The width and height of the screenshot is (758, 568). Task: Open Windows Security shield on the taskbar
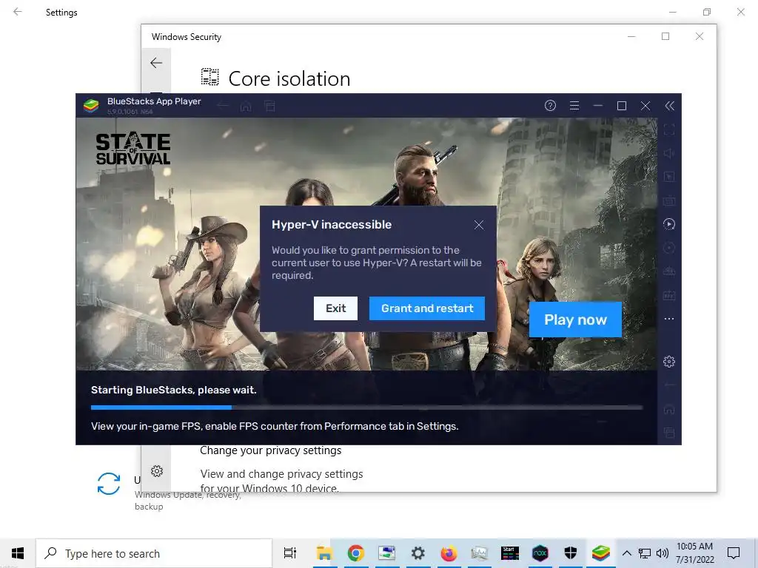571,553
